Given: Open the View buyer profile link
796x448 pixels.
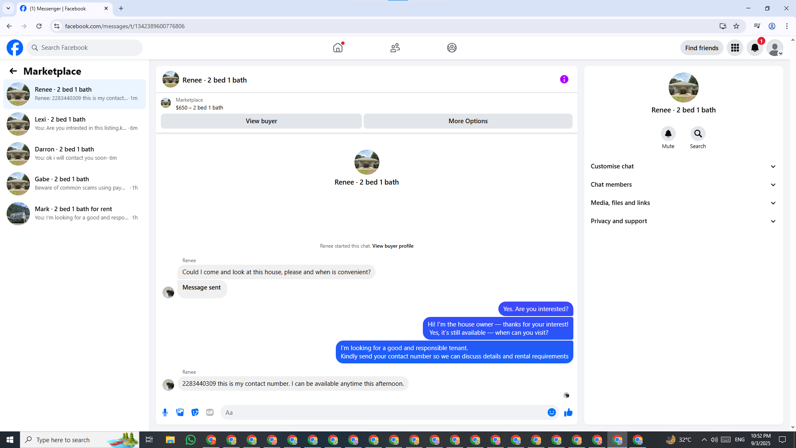Looking at the screenshot, I should [393, 246].
